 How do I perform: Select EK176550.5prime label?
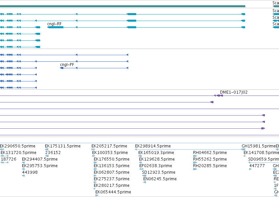(111, 159)
